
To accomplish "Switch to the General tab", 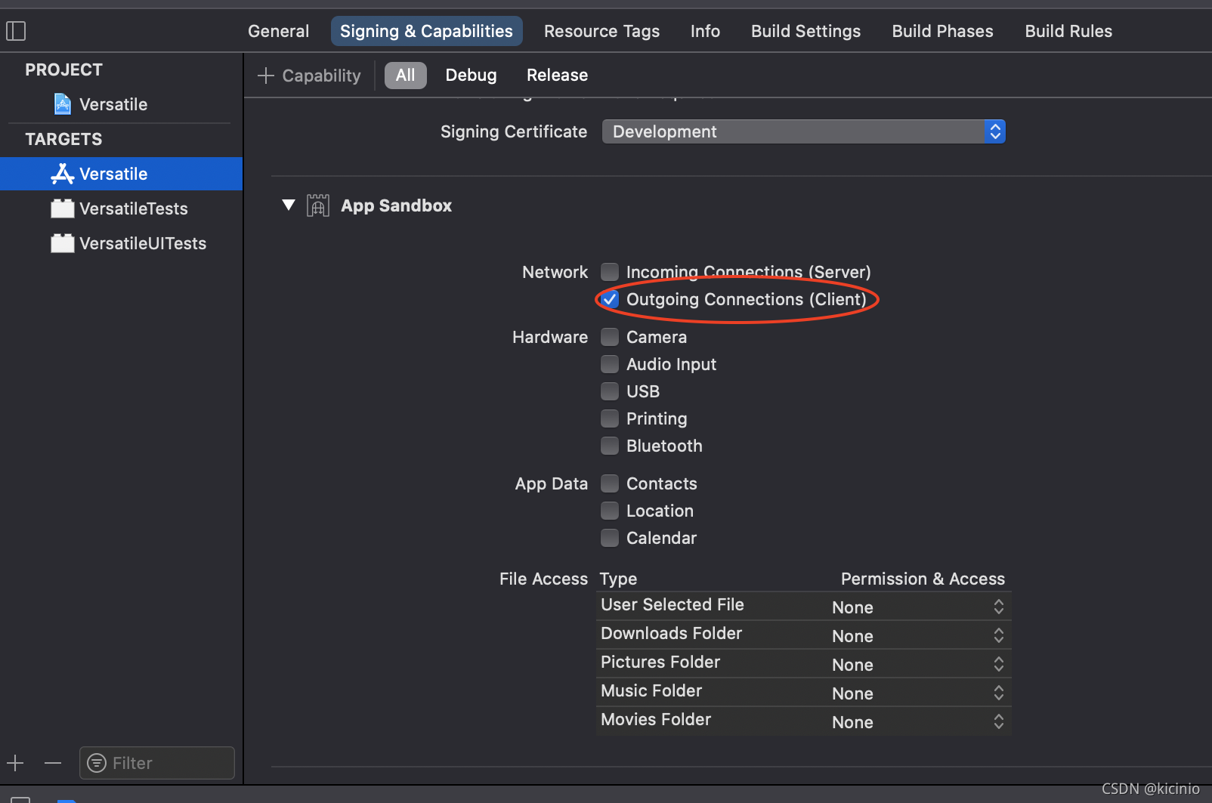I will tap(278, 31).
